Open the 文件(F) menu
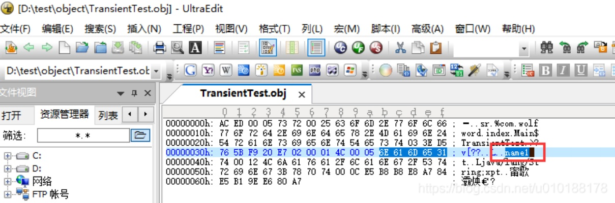Image resolution: width=615 pixels, height=203 pixels. (x=15, y=29)
